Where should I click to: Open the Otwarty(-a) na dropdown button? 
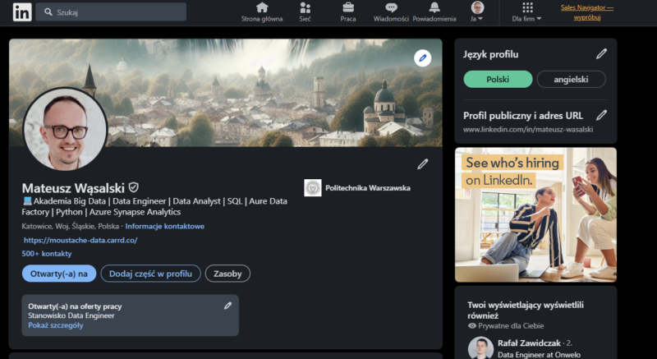pyautogui.click(x=59, y=274)
